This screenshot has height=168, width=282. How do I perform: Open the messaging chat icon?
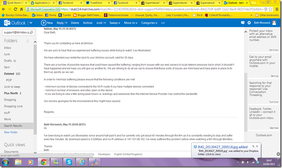point(243,23)
